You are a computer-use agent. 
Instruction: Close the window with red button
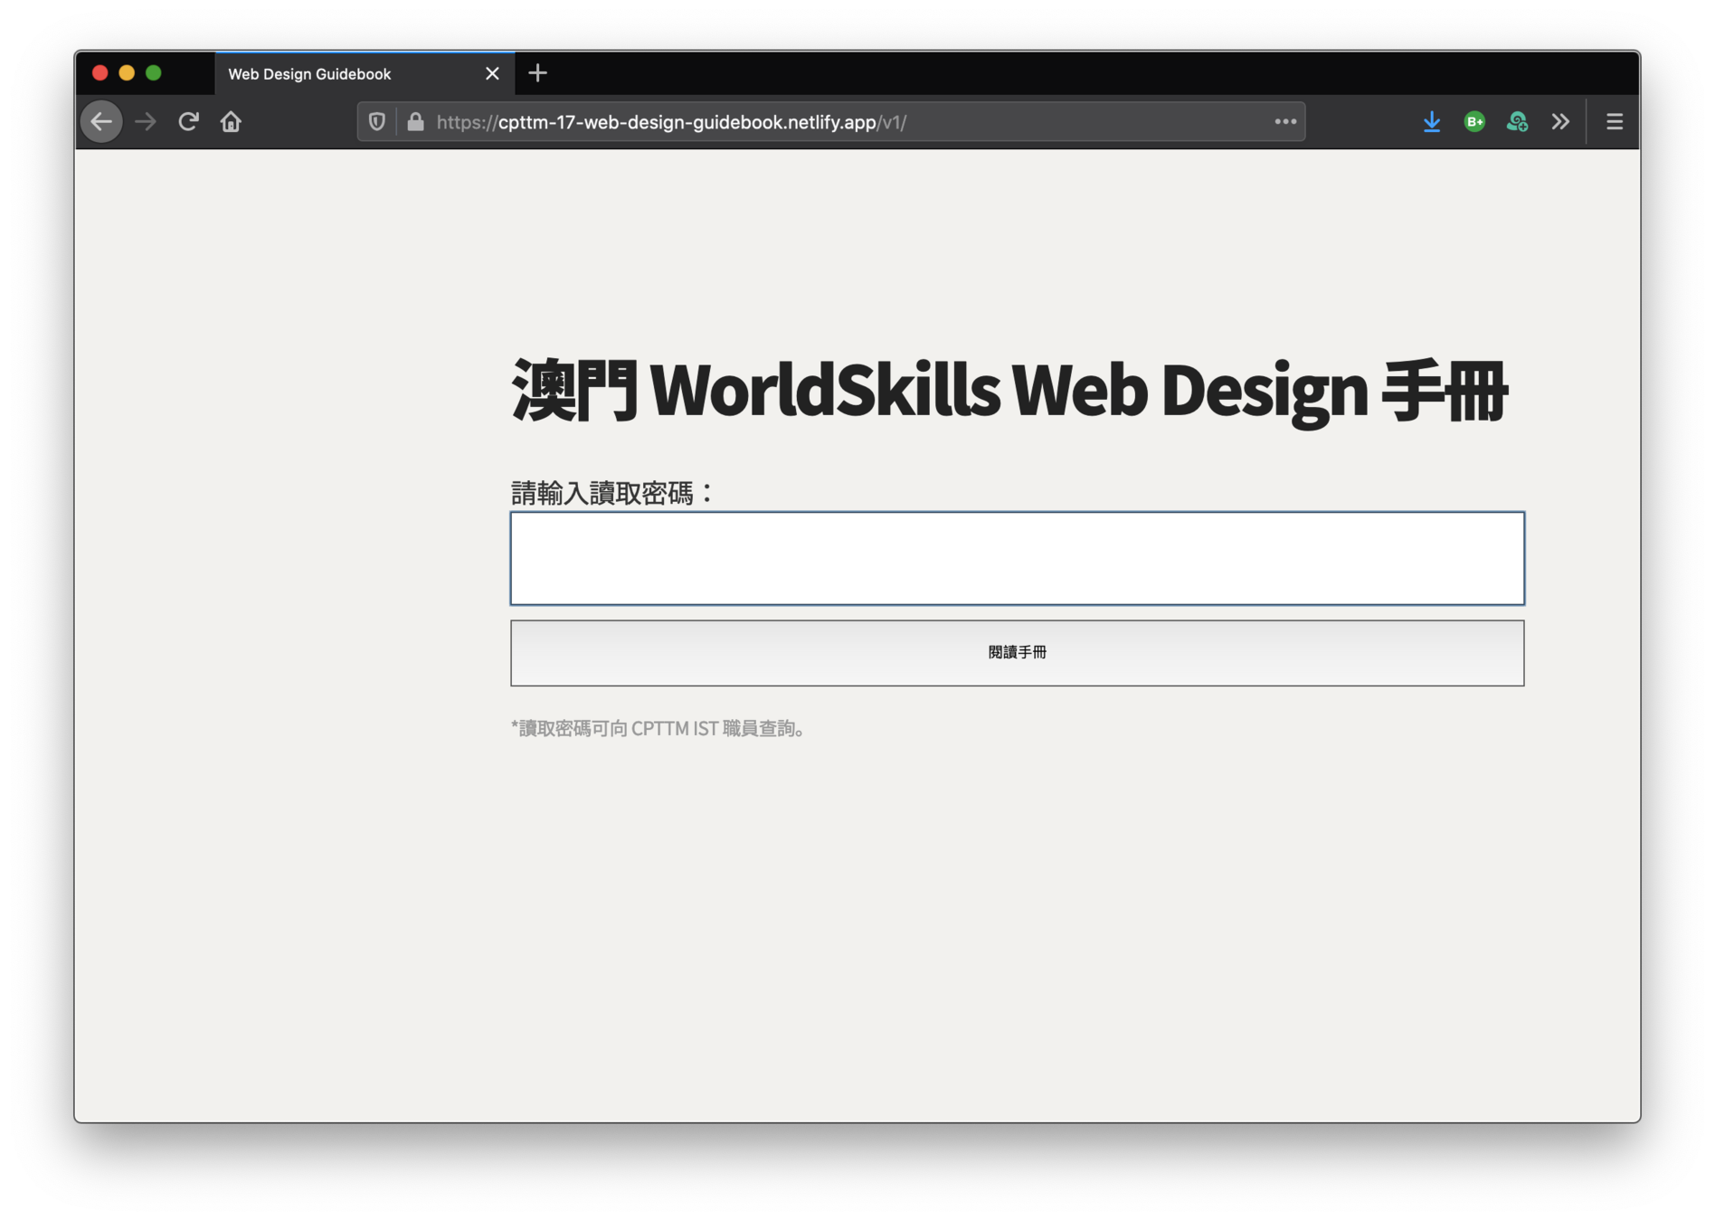100,73
